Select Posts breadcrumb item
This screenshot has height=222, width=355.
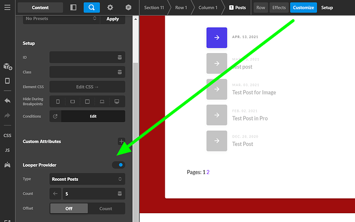point(237,8)
